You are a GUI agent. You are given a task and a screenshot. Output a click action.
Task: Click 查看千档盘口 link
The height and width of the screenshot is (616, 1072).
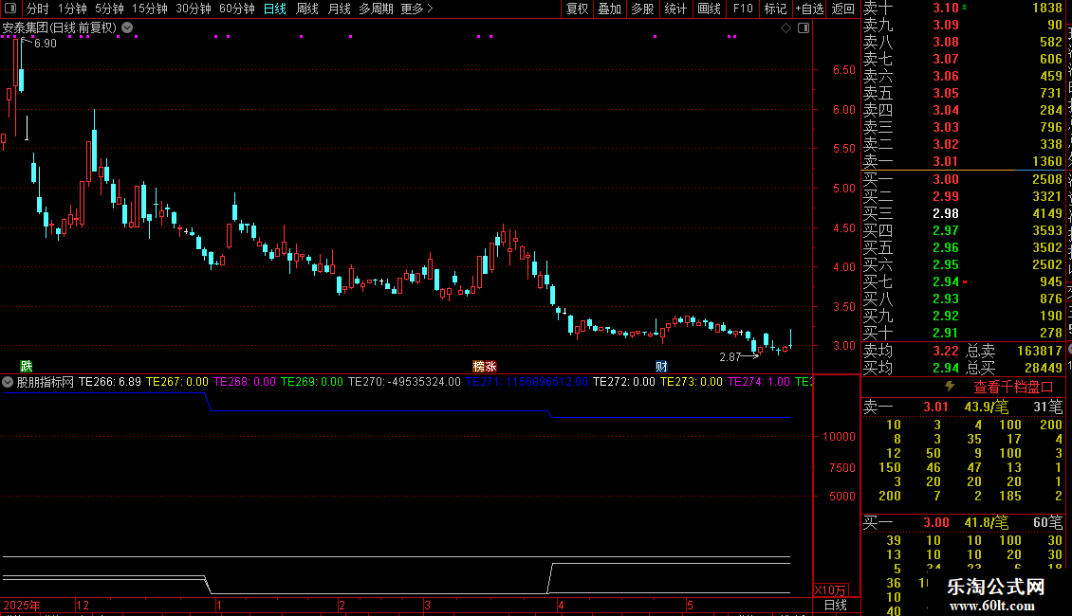(1013, 388)
